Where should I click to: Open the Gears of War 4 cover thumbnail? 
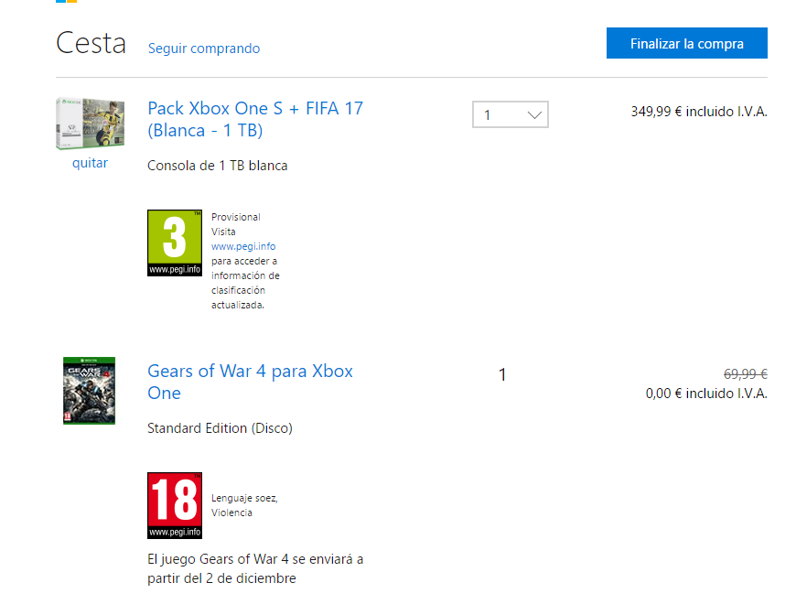coord(89,390)
